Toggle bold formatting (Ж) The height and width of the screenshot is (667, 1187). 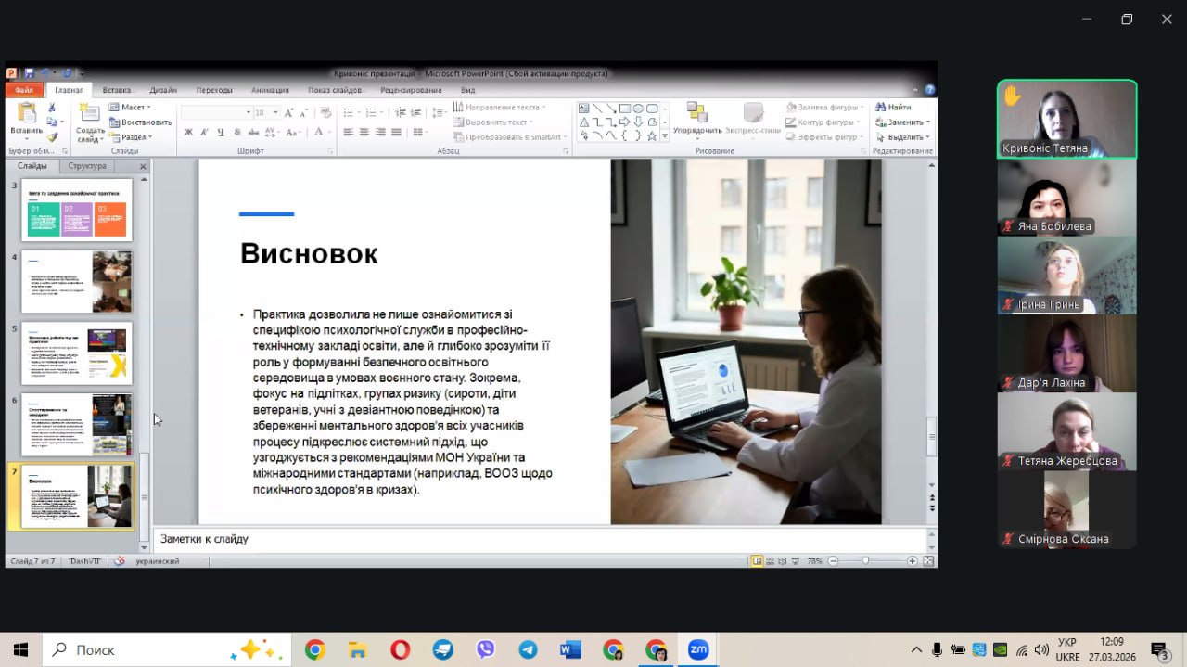188,133
